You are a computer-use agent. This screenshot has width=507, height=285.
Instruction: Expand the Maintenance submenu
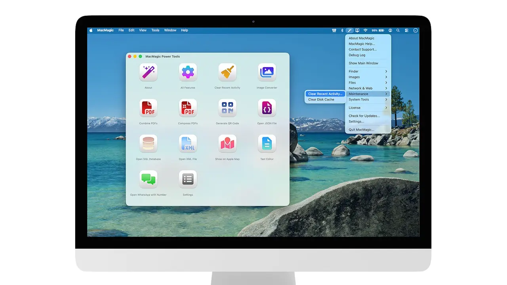coord(368,94)
